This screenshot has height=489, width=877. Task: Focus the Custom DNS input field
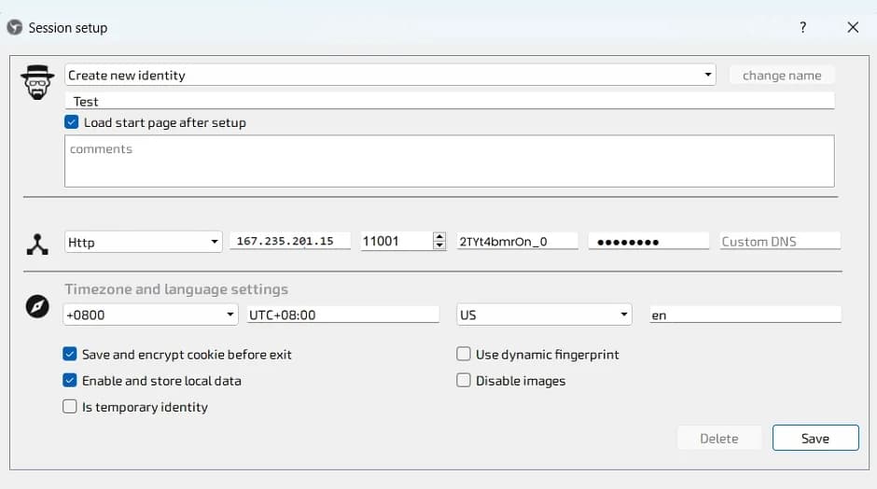(780, 242)
